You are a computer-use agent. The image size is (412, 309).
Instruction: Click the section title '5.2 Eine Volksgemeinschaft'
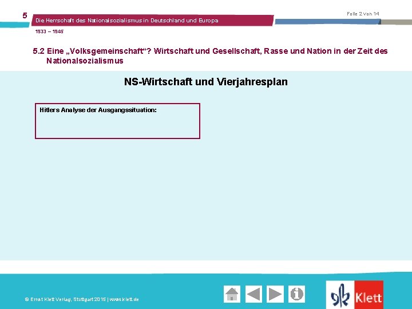pyautogui.click(x=210, y=56)
